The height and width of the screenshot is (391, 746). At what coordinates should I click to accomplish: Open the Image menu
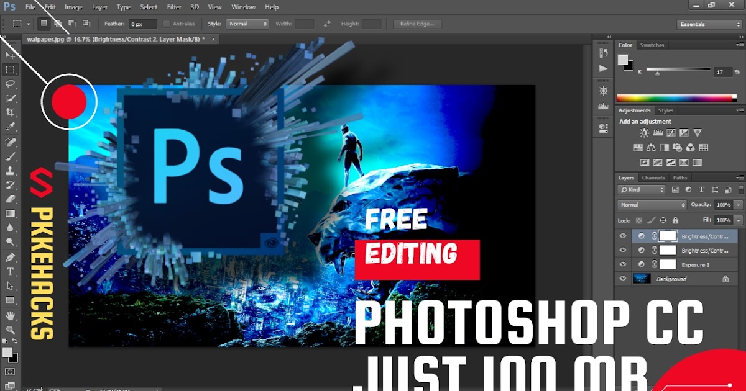click(x=73, y=7)
